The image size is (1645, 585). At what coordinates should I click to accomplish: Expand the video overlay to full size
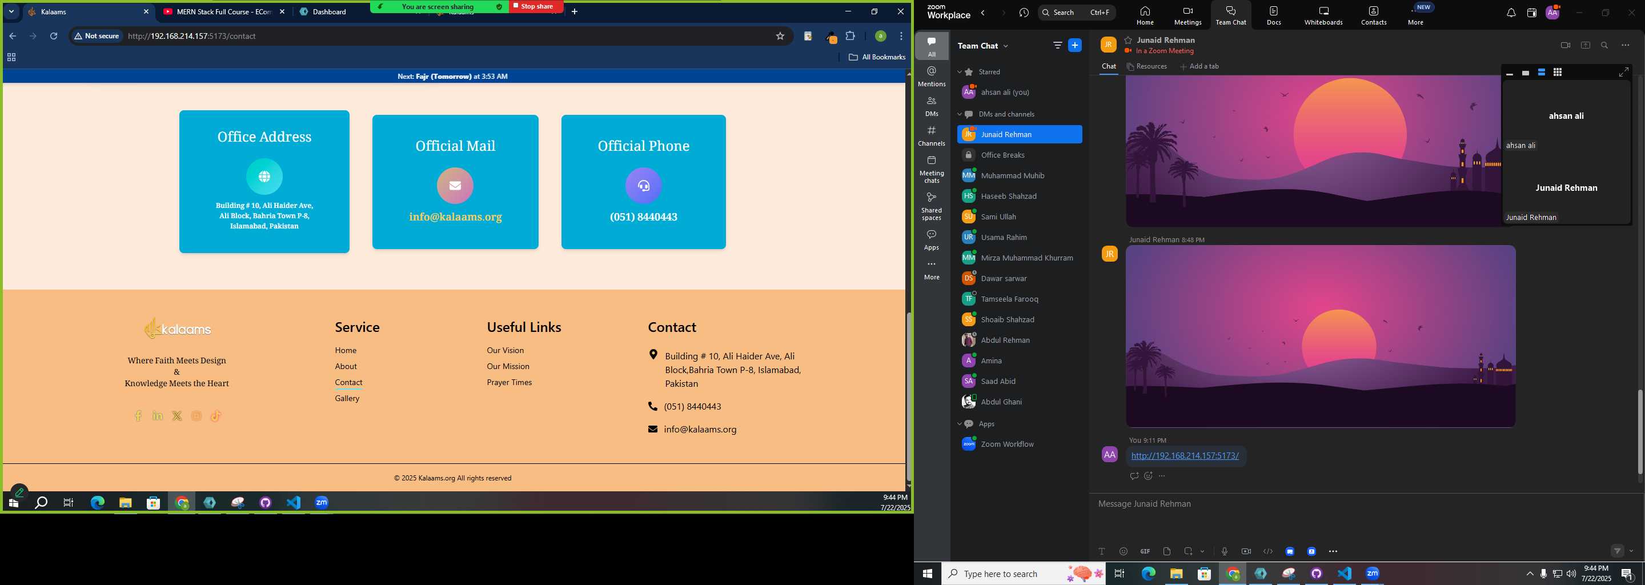pos(1624,72)
